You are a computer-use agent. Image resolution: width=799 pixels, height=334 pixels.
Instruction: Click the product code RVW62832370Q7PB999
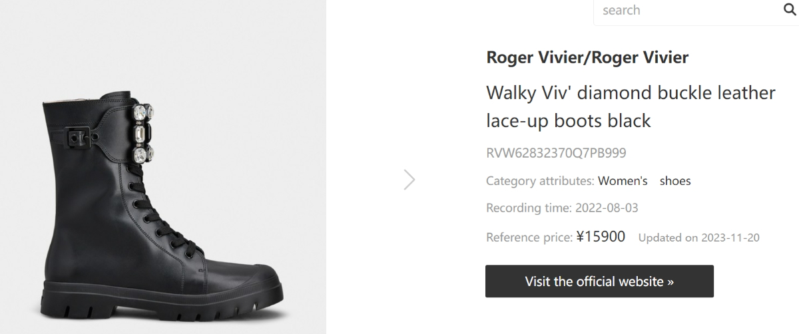pos(556,154)
